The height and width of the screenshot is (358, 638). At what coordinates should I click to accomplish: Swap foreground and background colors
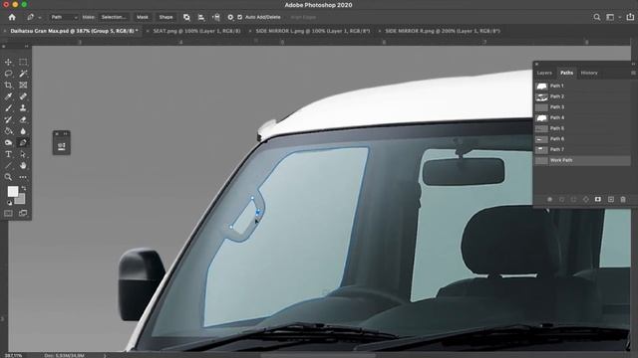click(x=24, y=188)
